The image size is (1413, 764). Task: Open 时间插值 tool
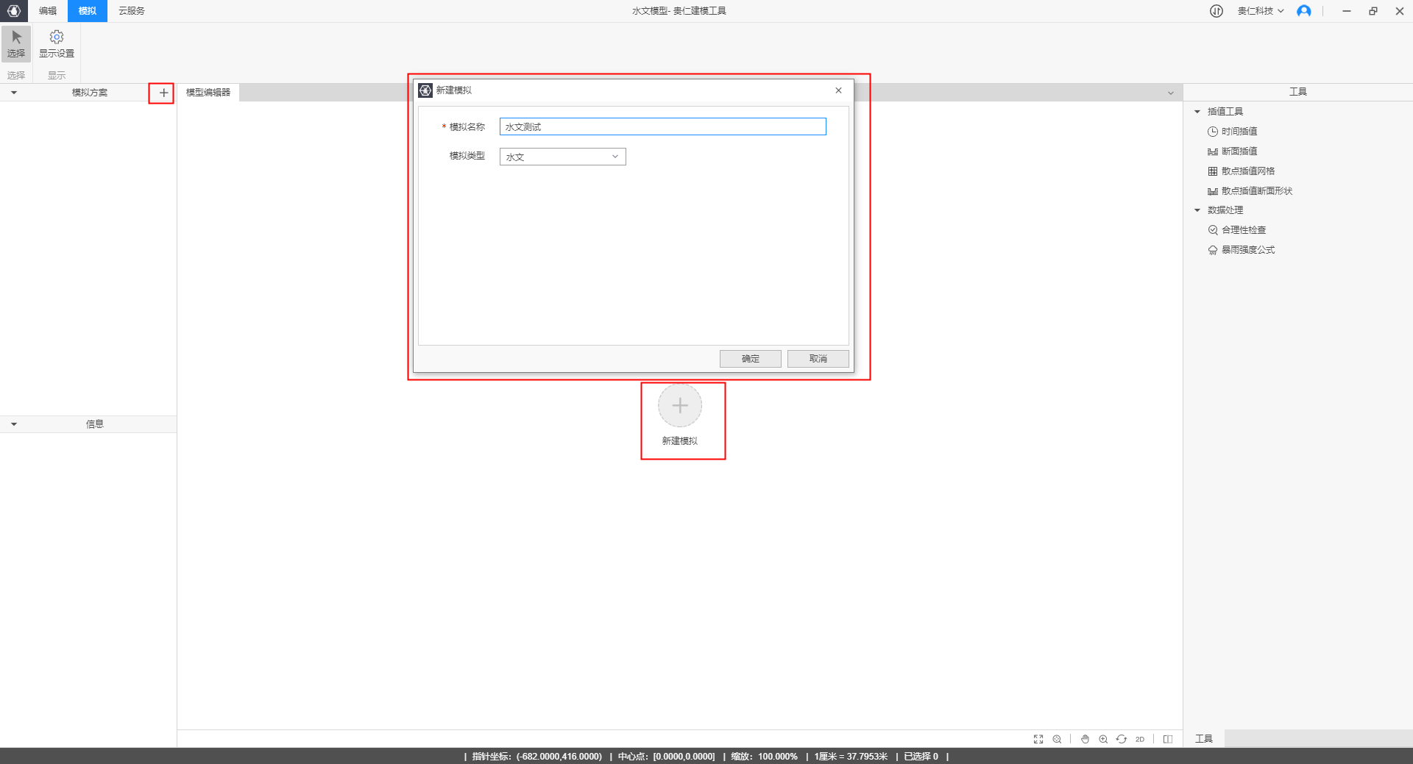[1239, 132]
